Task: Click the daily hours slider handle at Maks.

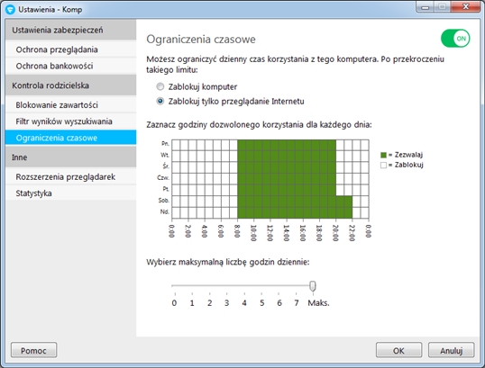Action: point(313,286)
